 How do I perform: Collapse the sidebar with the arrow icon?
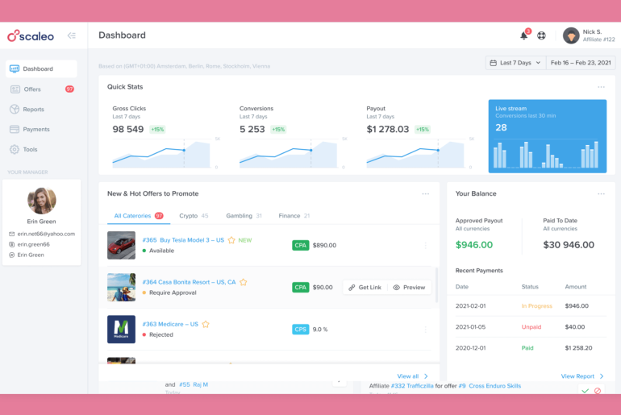pos(71,35)
